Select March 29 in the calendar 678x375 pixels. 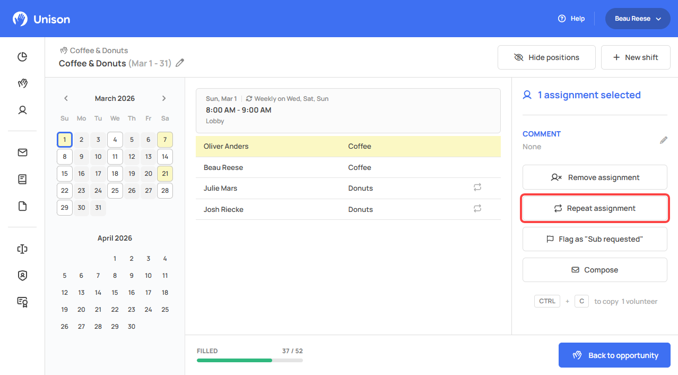click(x=65, y=208)
